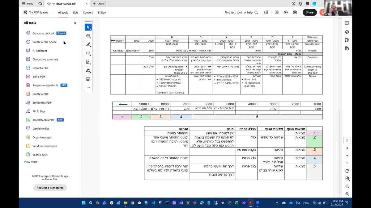
Task: Open the hamburger Menu dropdown
Action: click(x=28, y=4)
